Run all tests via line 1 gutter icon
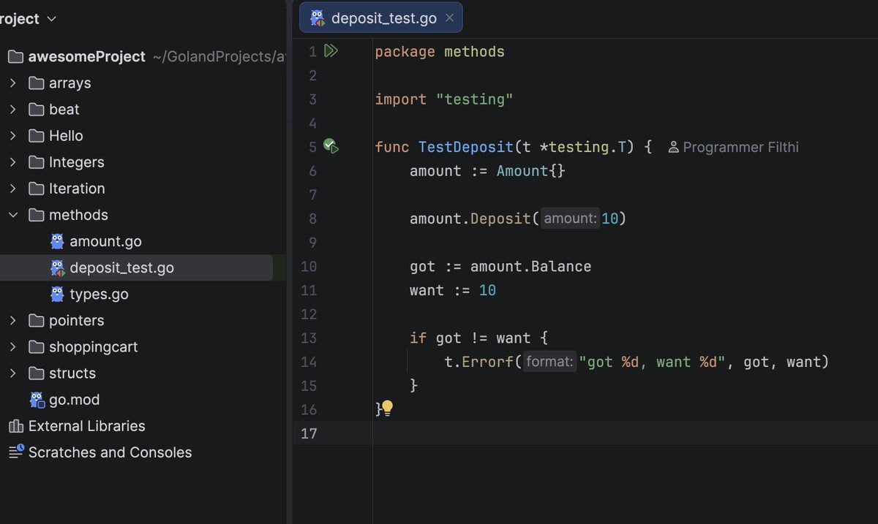The height and width of the screenshot is (524, 878). point(331,51)
